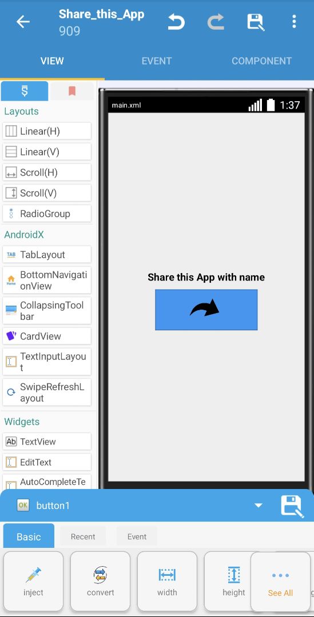The width and height of the screenshot is (314, 617).
Task: Choose the RadioGroup layout item
Action: coord(47,214)
